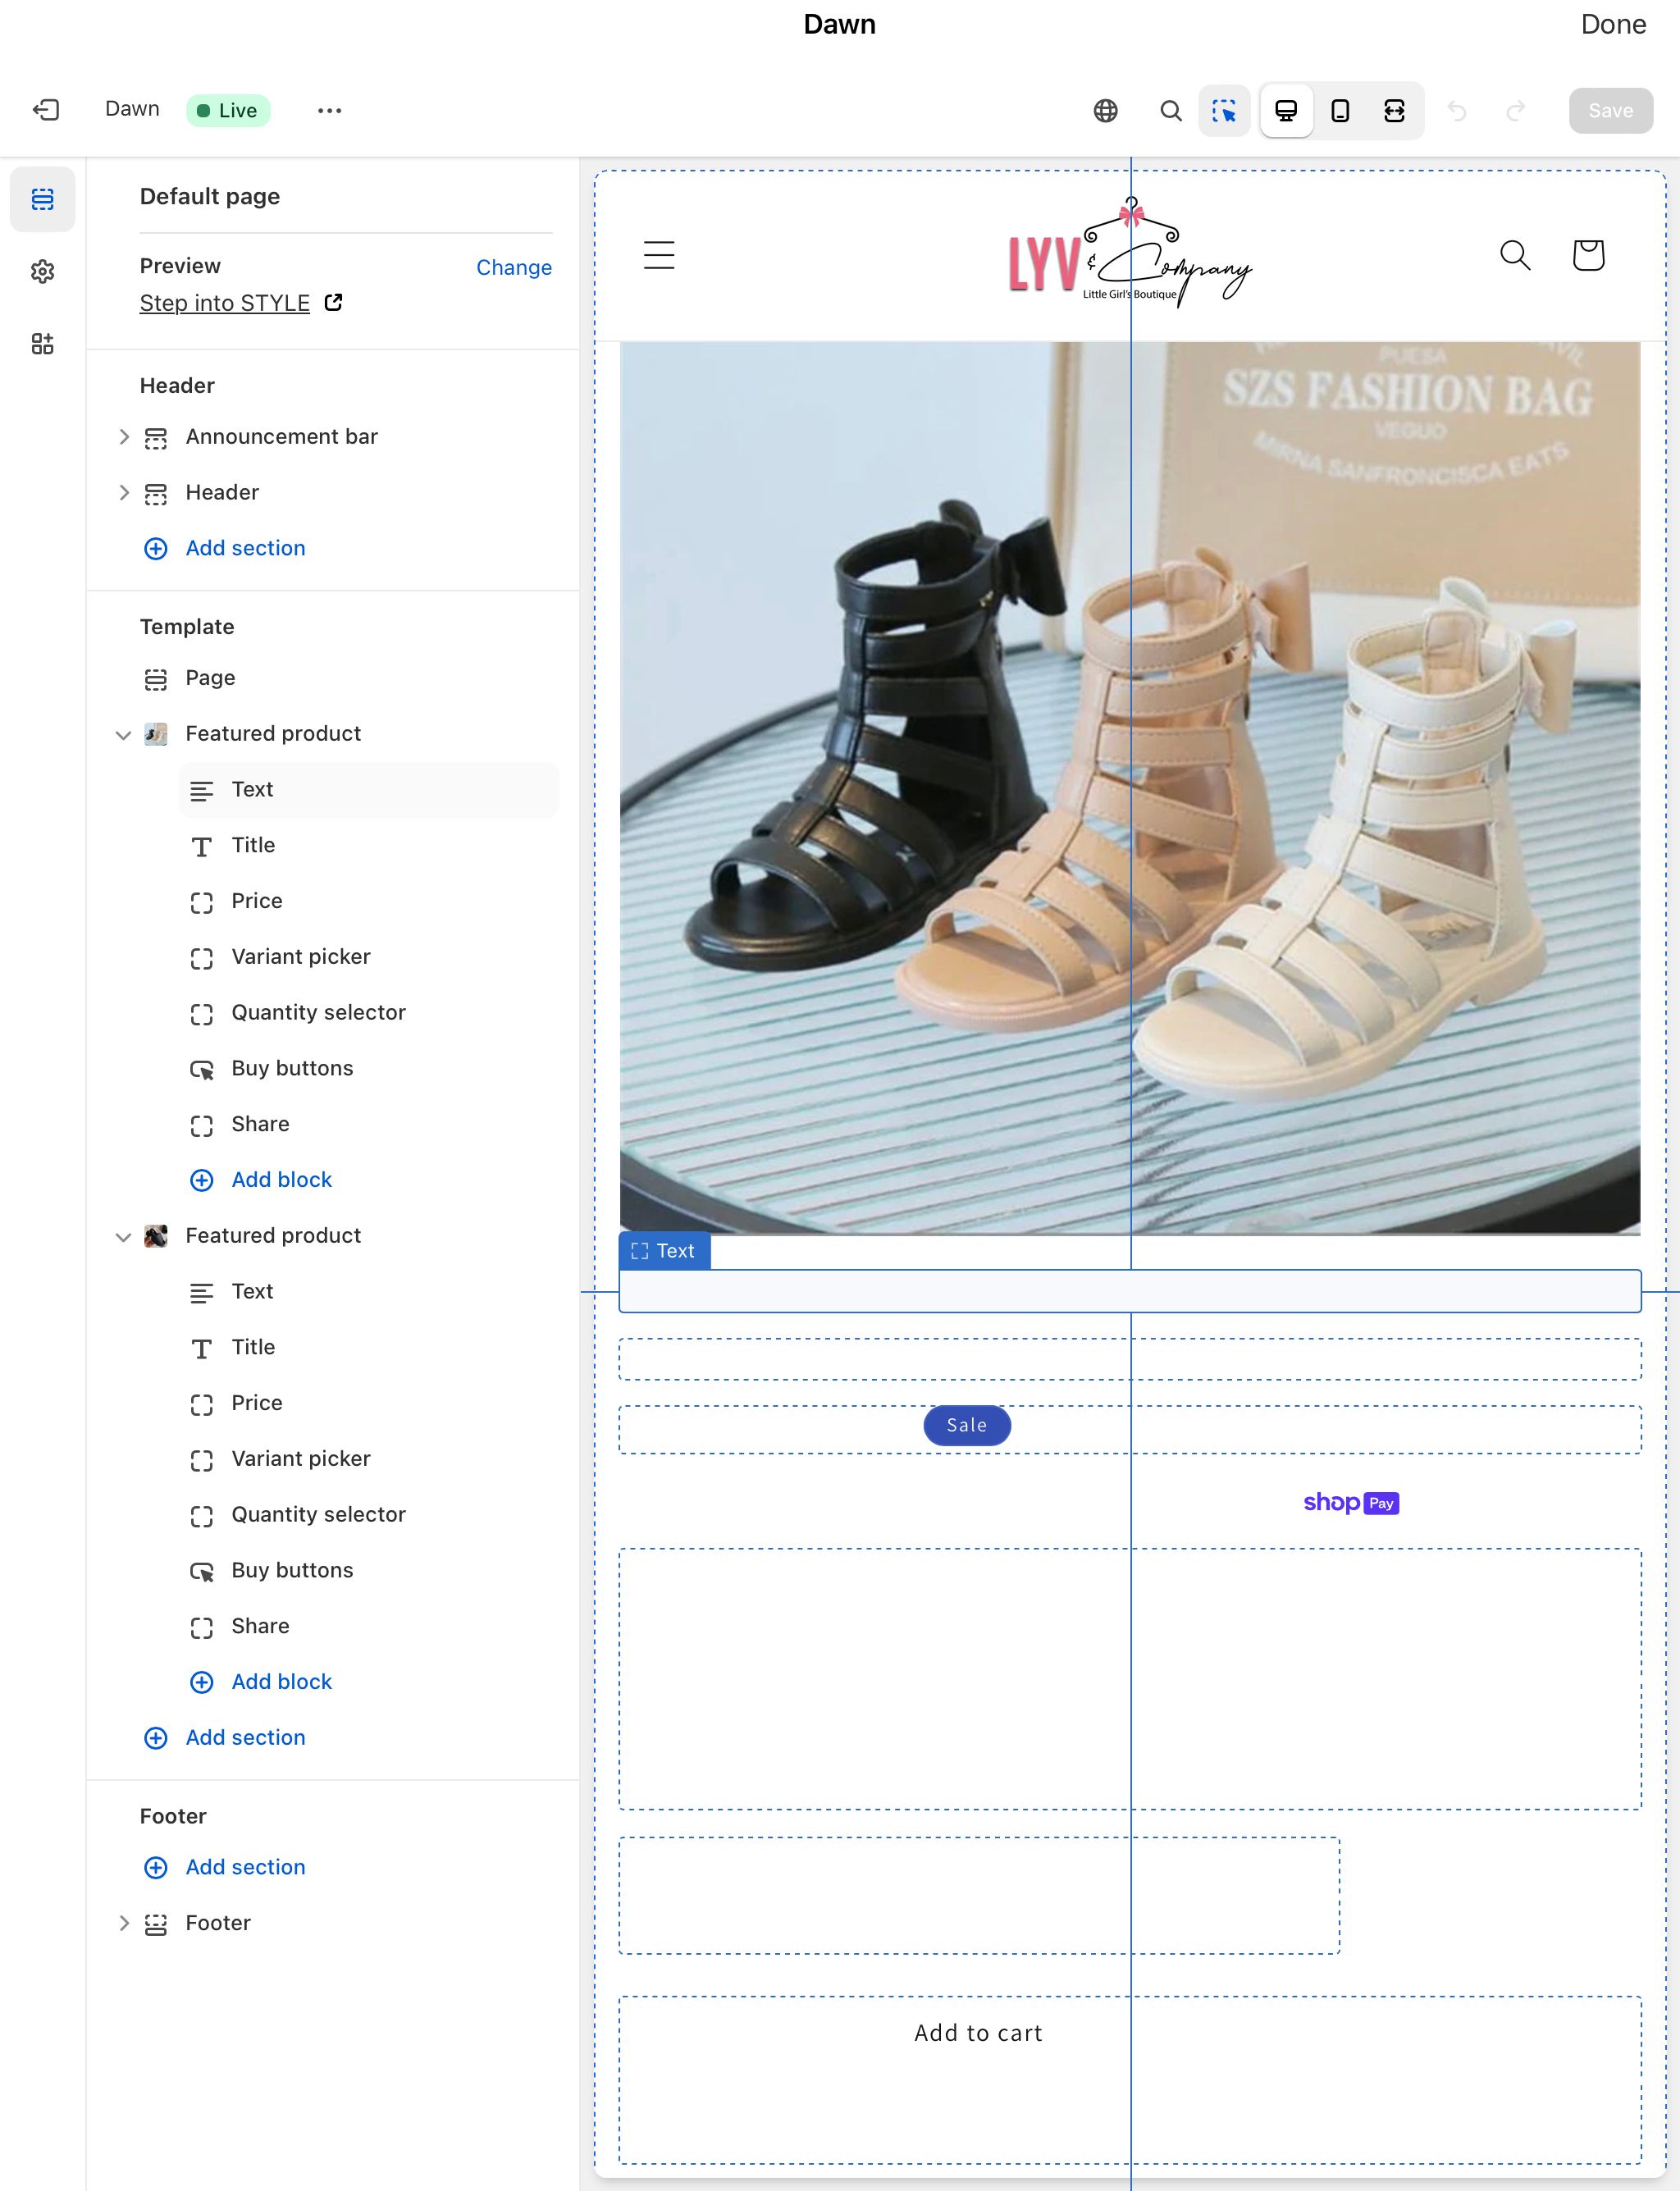Toggle the inspector selection mode
This screenshot has width=1680, height=2191.
click(x=1224, y=111)
